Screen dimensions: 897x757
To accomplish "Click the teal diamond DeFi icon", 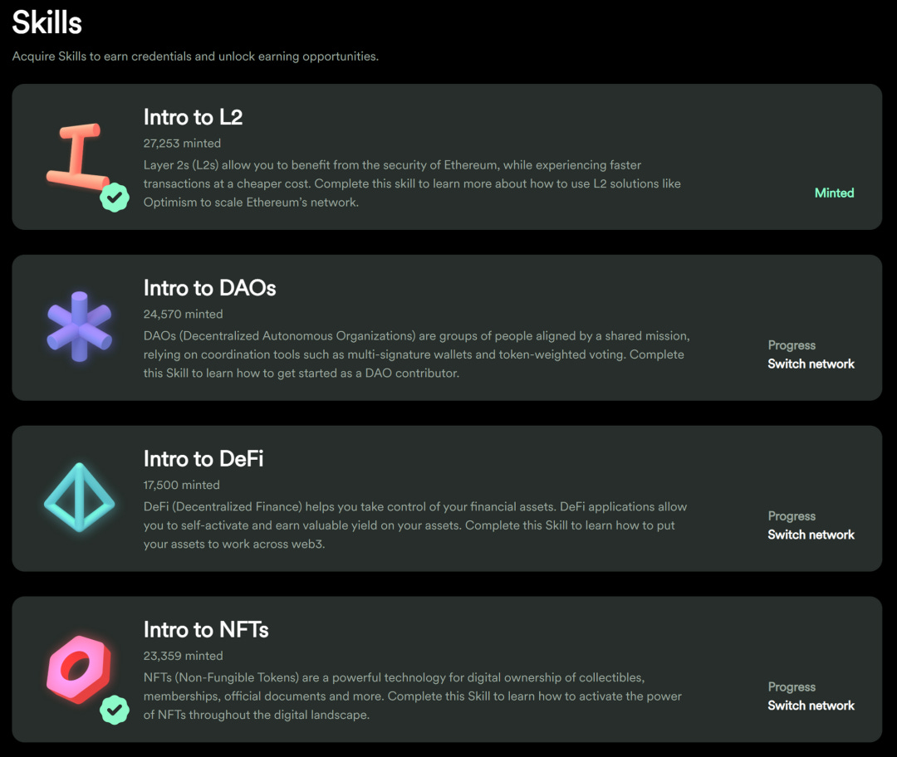I will [x=79, y=497].
